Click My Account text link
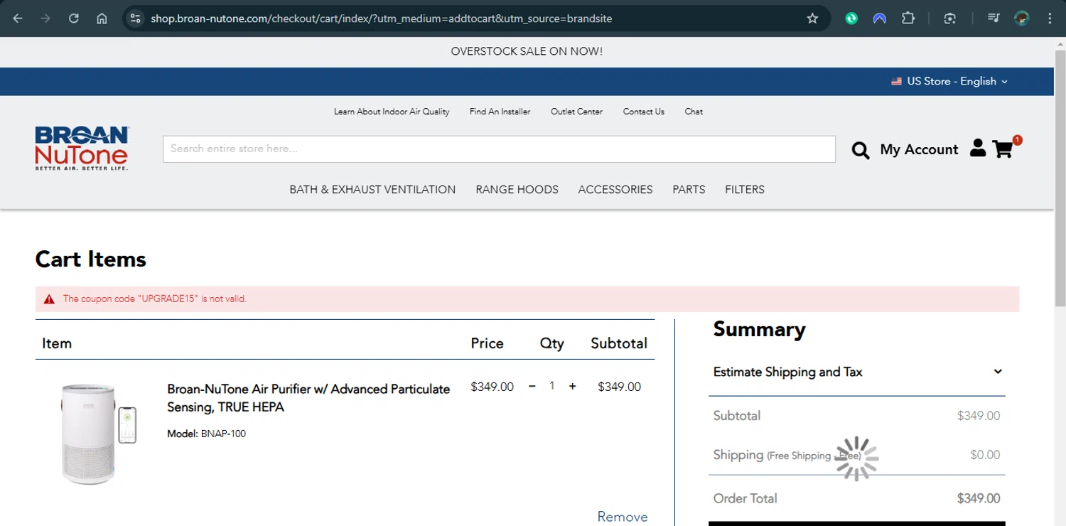This screenshot has width=1066, height=526. click(919, 149)
